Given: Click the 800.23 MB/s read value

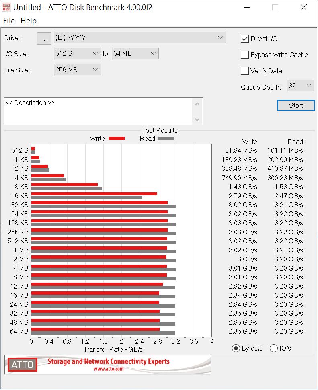Looking at the screenshot, I should (x=285, y=178).
